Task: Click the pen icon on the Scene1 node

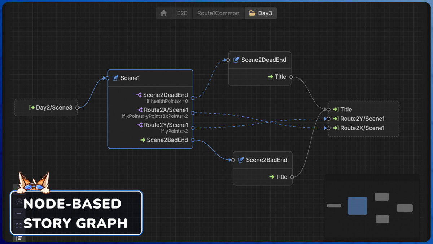Action: pyautogui.click(x=115, y=78)
